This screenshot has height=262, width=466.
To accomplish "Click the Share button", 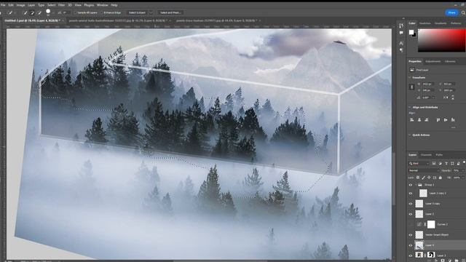I will click(x=451, y=12).
